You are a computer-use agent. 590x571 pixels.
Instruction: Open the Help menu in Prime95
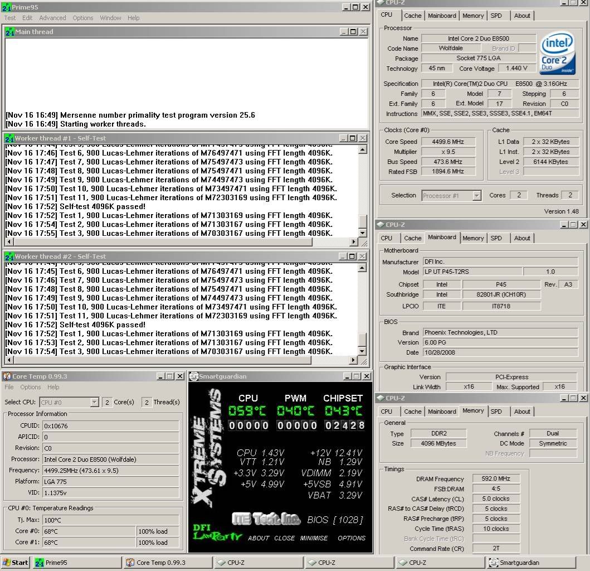click(133, 18)
